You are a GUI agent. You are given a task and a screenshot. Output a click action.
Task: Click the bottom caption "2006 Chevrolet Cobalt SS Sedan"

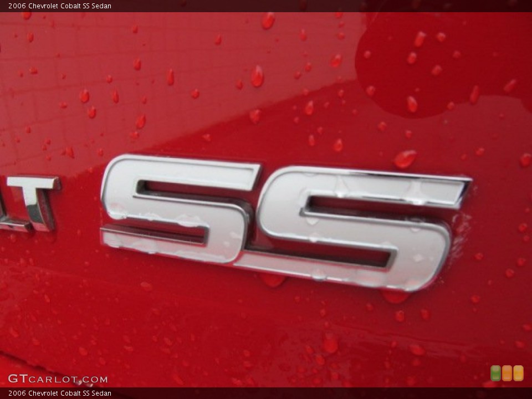60,393
